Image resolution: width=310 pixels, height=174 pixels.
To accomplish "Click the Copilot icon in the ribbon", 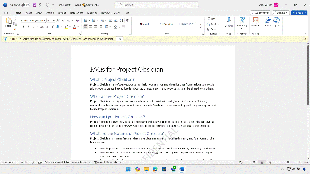I will 277,22.
